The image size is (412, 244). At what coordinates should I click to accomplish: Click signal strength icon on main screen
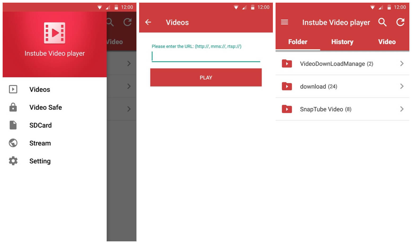(381, 7)
